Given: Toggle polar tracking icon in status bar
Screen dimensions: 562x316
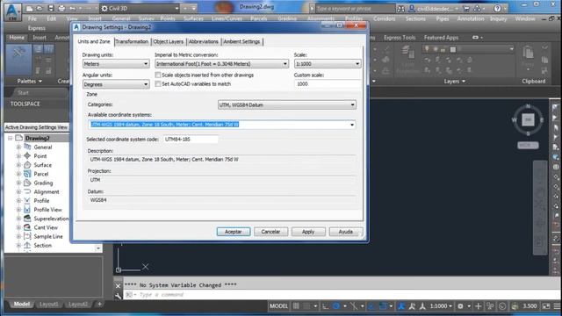Looking at the screenshot, I should [336, 306].
